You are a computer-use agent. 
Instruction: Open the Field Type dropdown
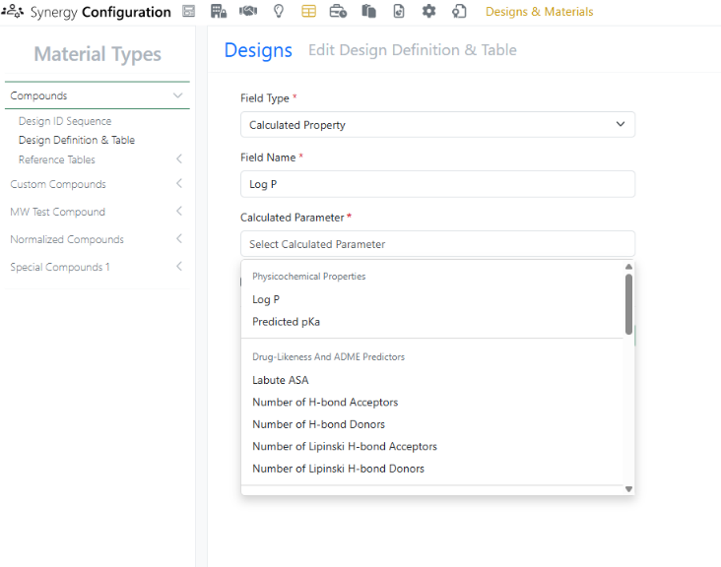(x=437, y=124)
